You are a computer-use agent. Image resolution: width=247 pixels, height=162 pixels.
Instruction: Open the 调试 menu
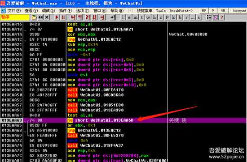point(49,11)
